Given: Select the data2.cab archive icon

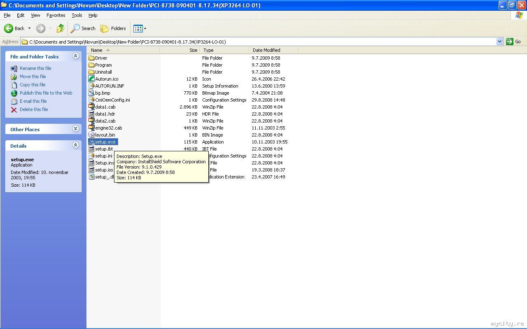Looking at the screenshot, I should click(91, 121).
